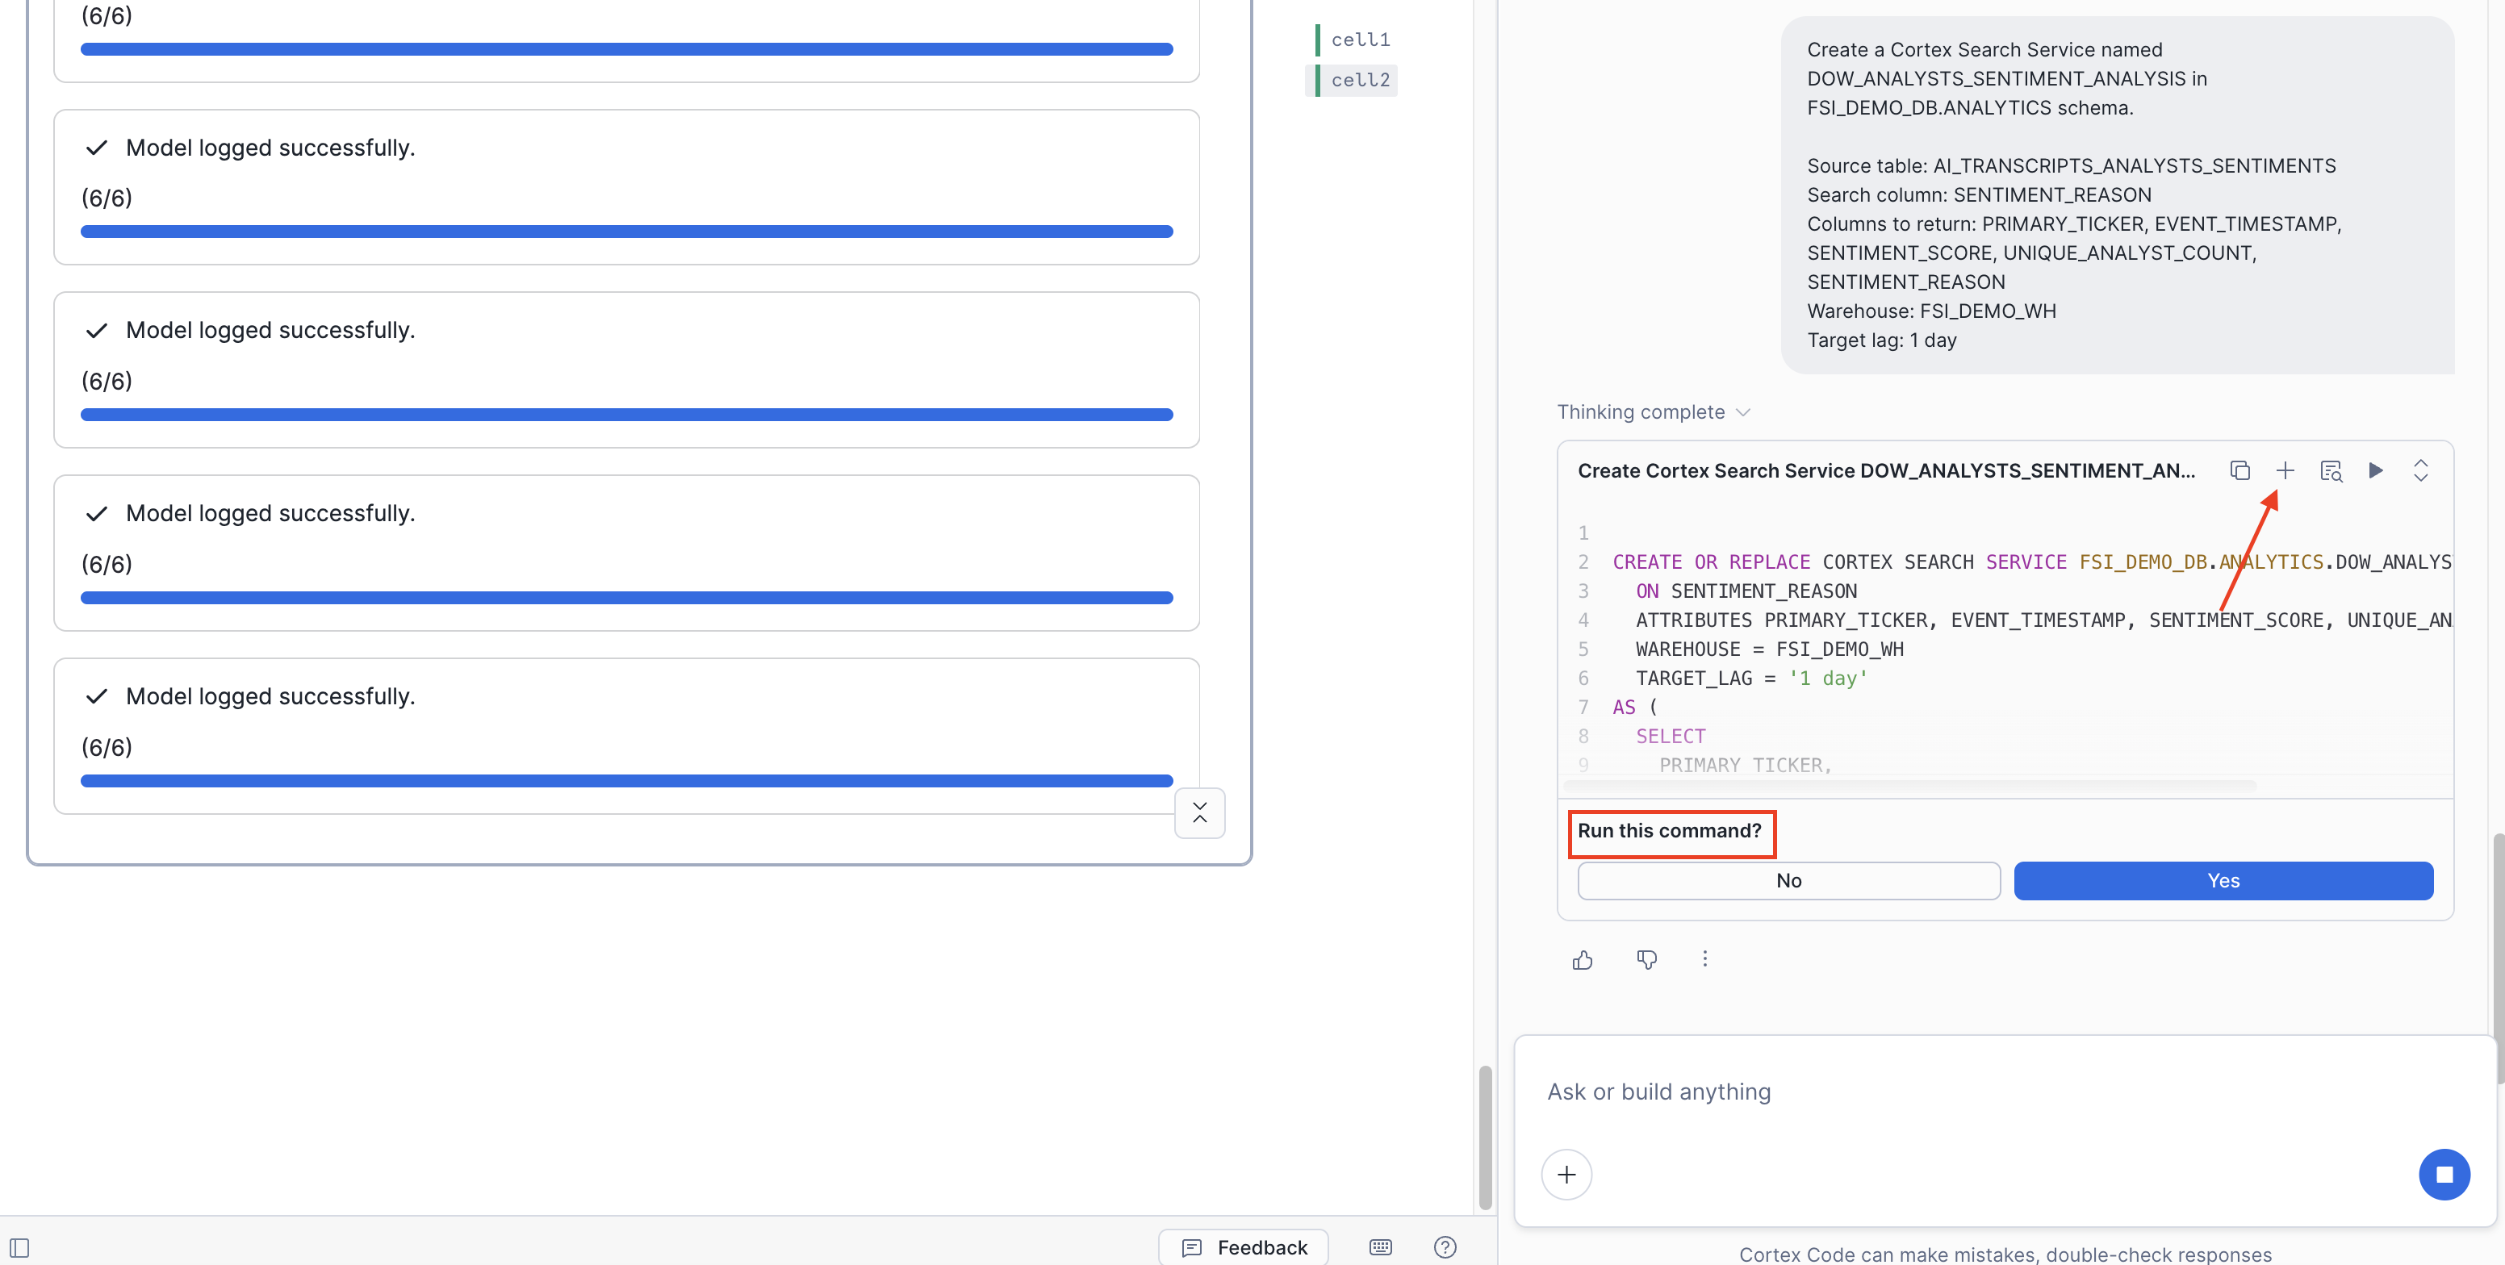Open the Feedback button
The height and width of the screenshot is (1265, 2505).
click(1243, 1247)
